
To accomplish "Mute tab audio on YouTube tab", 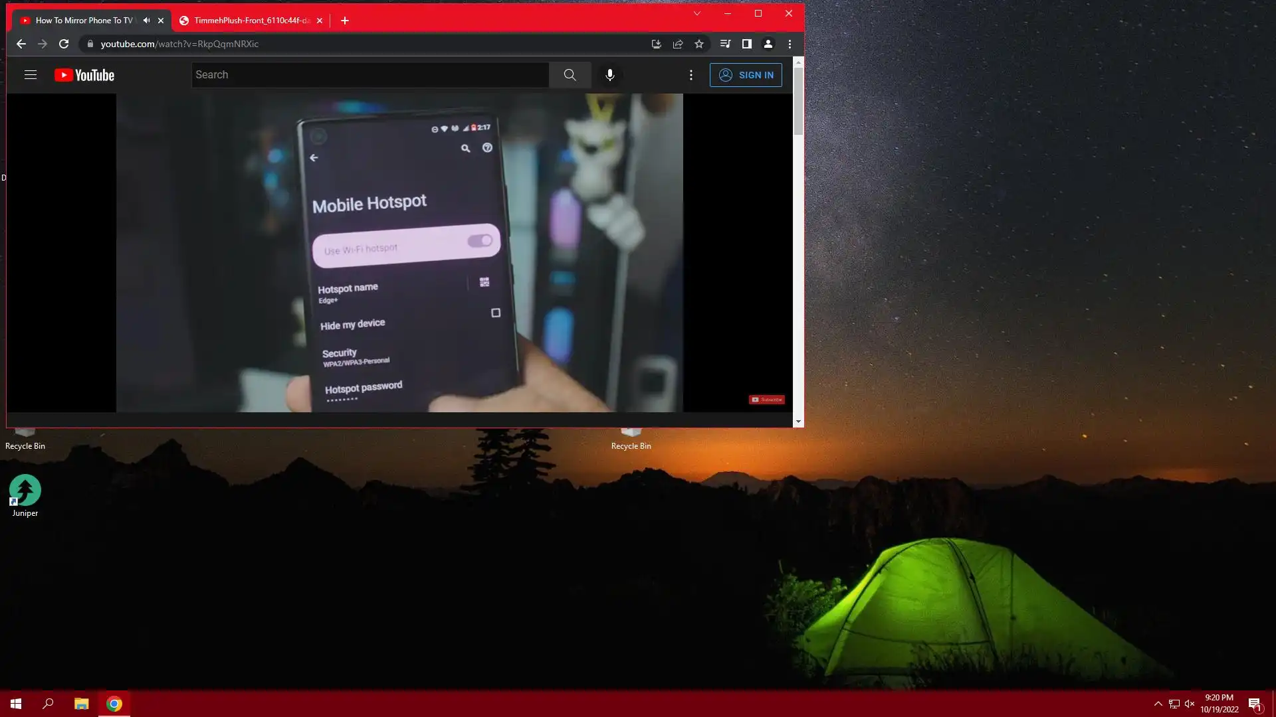I will (x=146, y=21).
